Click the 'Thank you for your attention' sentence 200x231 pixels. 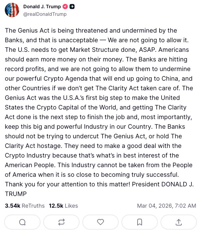click(68, 184)
